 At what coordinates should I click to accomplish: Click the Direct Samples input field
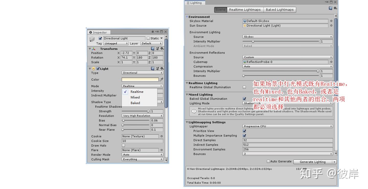click(287, 140)
